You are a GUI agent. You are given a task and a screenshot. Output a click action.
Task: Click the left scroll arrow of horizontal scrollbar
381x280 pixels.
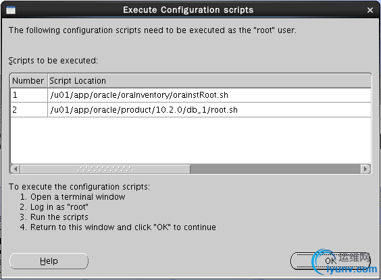[16, 169]
